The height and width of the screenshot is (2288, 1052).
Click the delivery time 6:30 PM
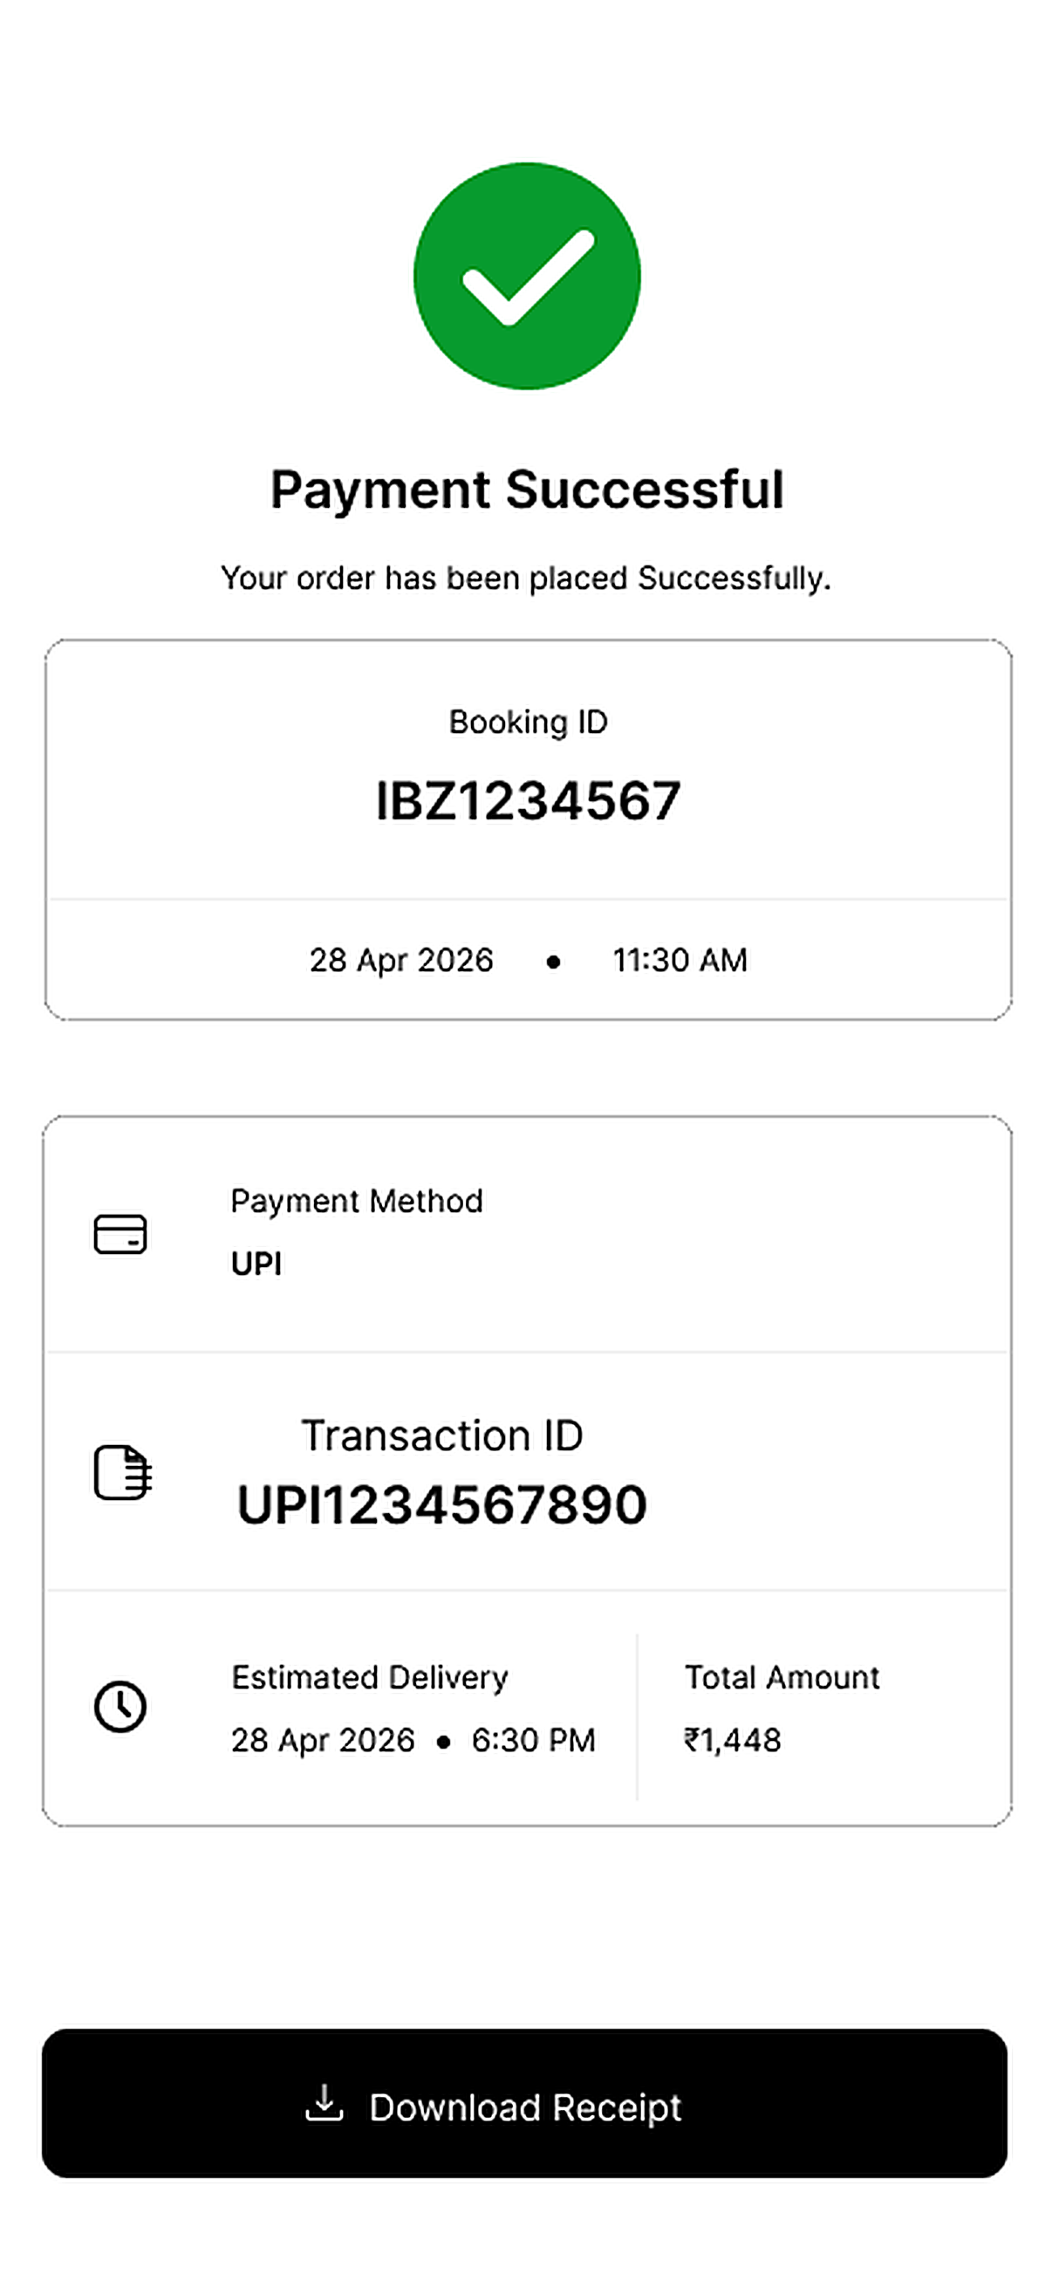pyautogui.click(x=534, y=1740)
